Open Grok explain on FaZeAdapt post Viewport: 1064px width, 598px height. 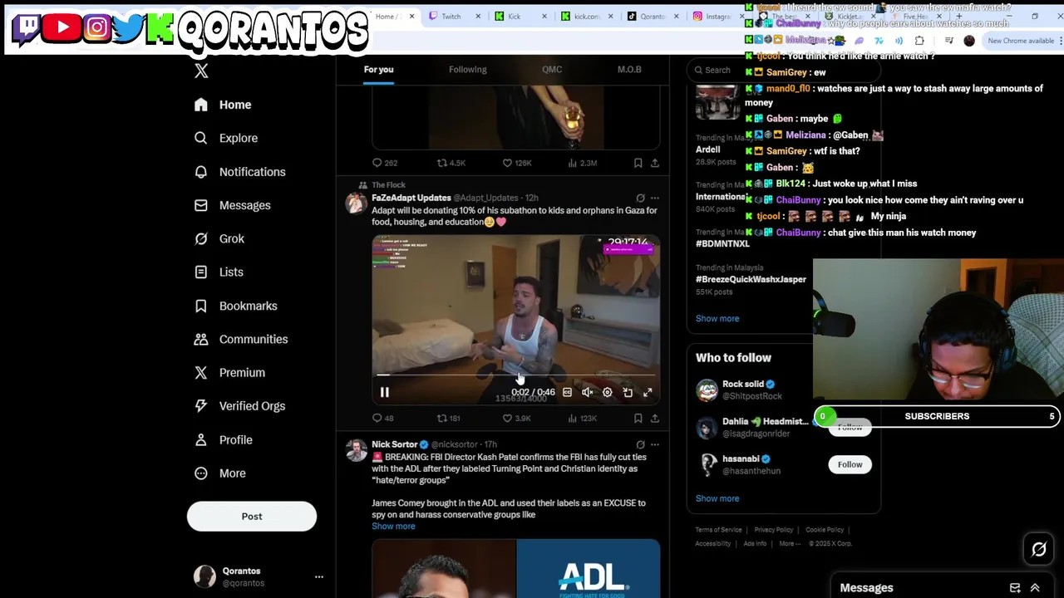pyautogui.click(x=640, y=199)
